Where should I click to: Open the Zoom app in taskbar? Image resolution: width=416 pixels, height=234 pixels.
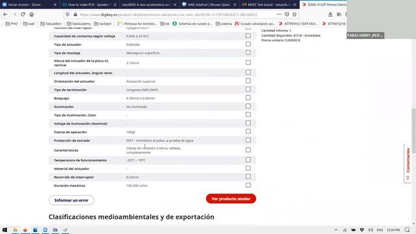[45, 229]
